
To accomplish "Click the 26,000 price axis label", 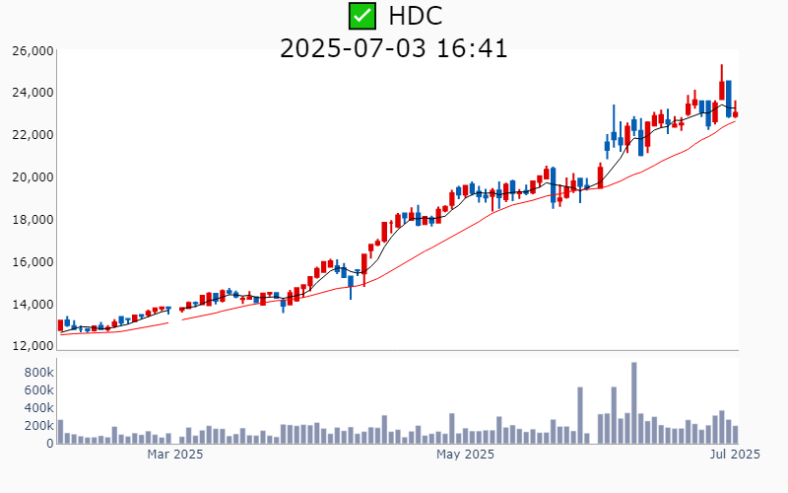I will [33, 51].
